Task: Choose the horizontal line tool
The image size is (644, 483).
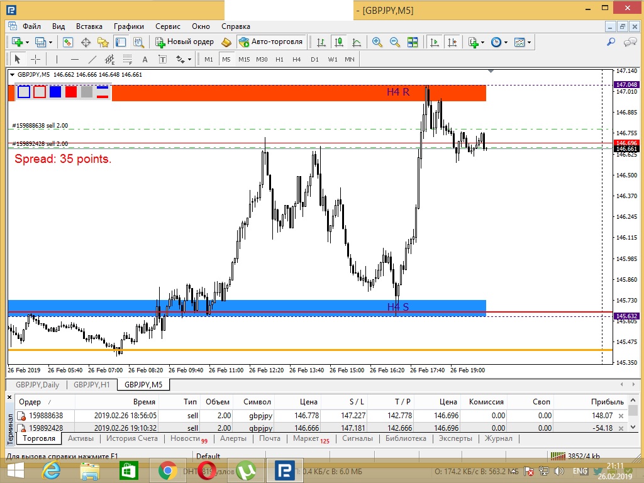Action: coord(75,60)
